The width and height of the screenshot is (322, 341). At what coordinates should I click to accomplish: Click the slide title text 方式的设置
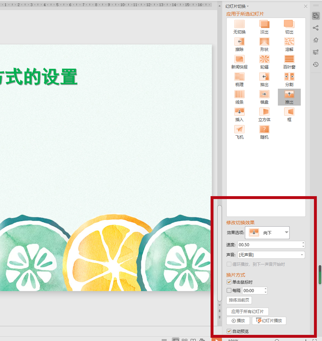(x=38, y=76)
